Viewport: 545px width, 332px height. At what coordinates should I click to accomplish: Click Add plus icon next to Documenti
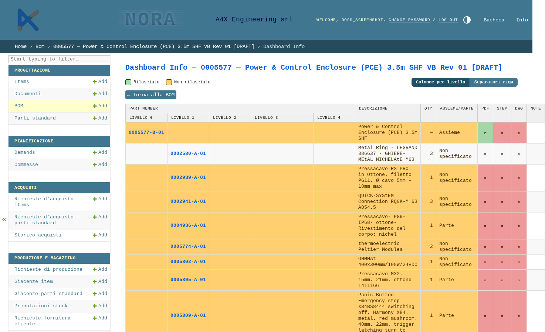[100, 94]
